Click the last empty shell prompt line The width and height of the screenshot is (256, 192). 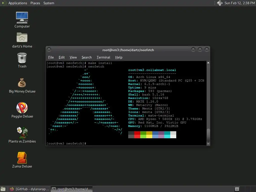(66, 143)
